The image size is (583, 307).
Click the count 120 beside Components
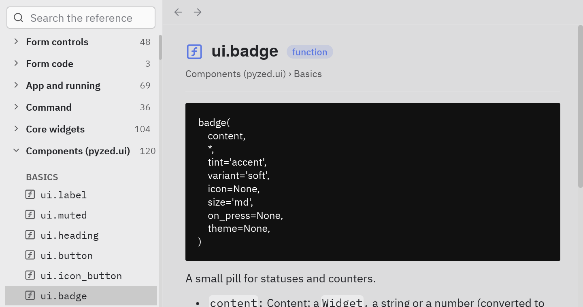148,151
